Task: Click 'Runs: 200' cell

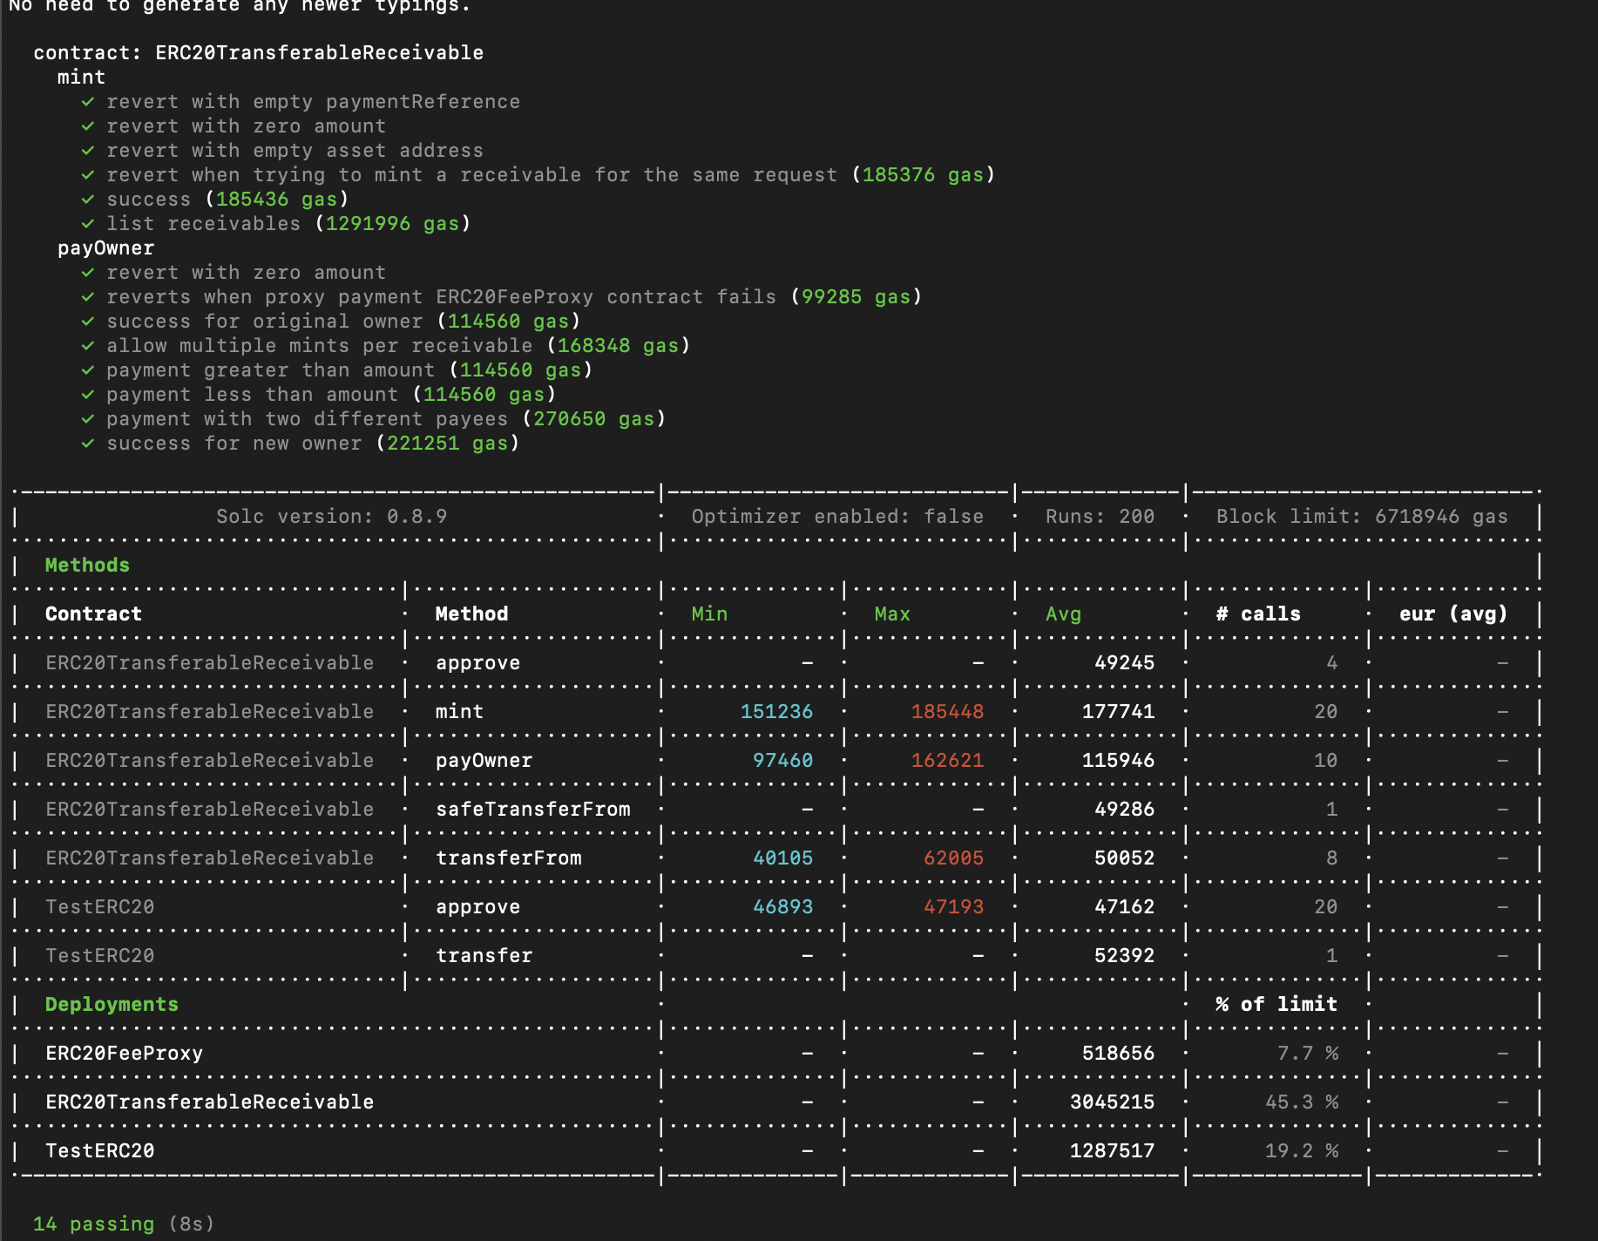Action: click(1100, 517)
